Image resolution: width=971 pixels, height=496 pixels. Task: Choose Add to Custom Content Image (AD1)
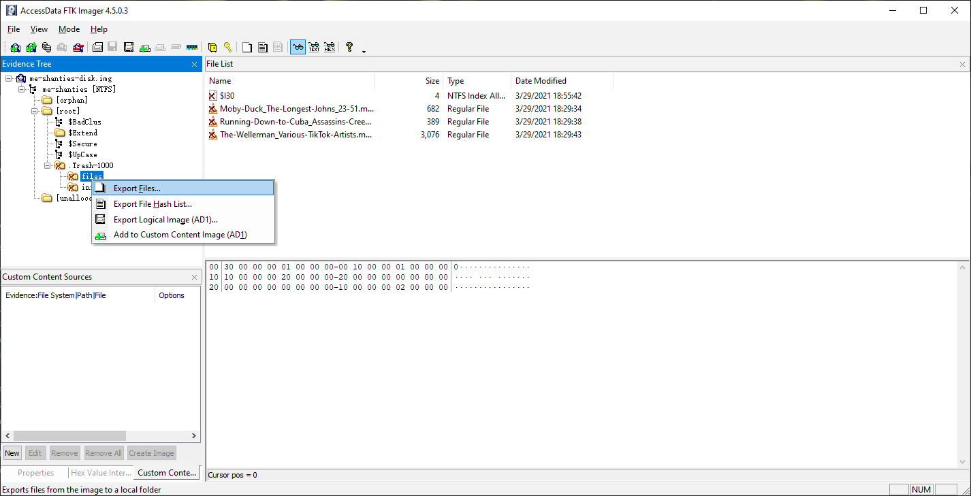183,235
